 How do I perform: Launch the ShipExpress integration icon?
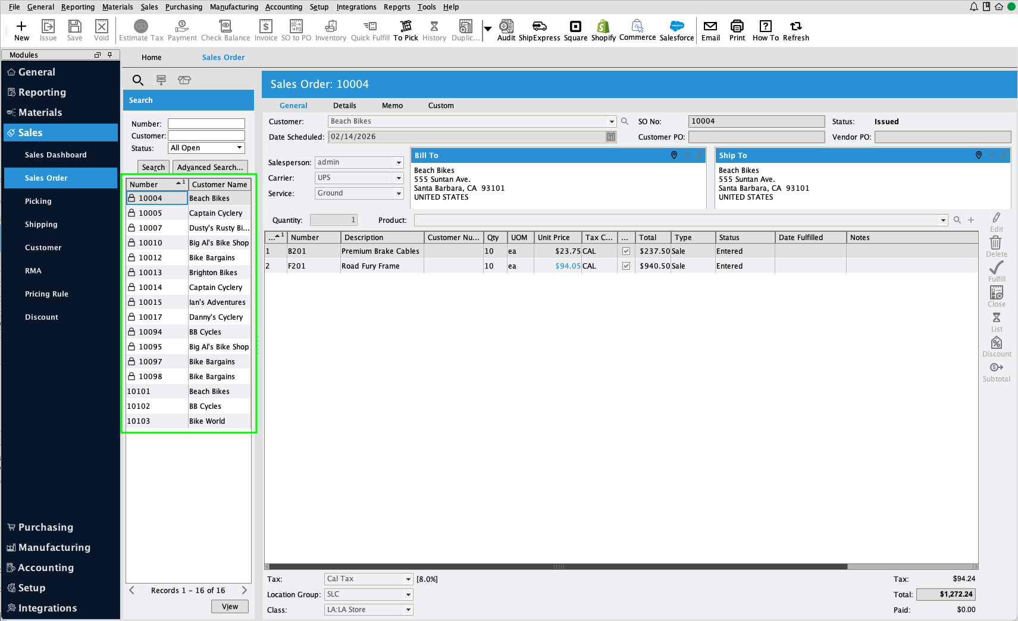coord(539,30)
